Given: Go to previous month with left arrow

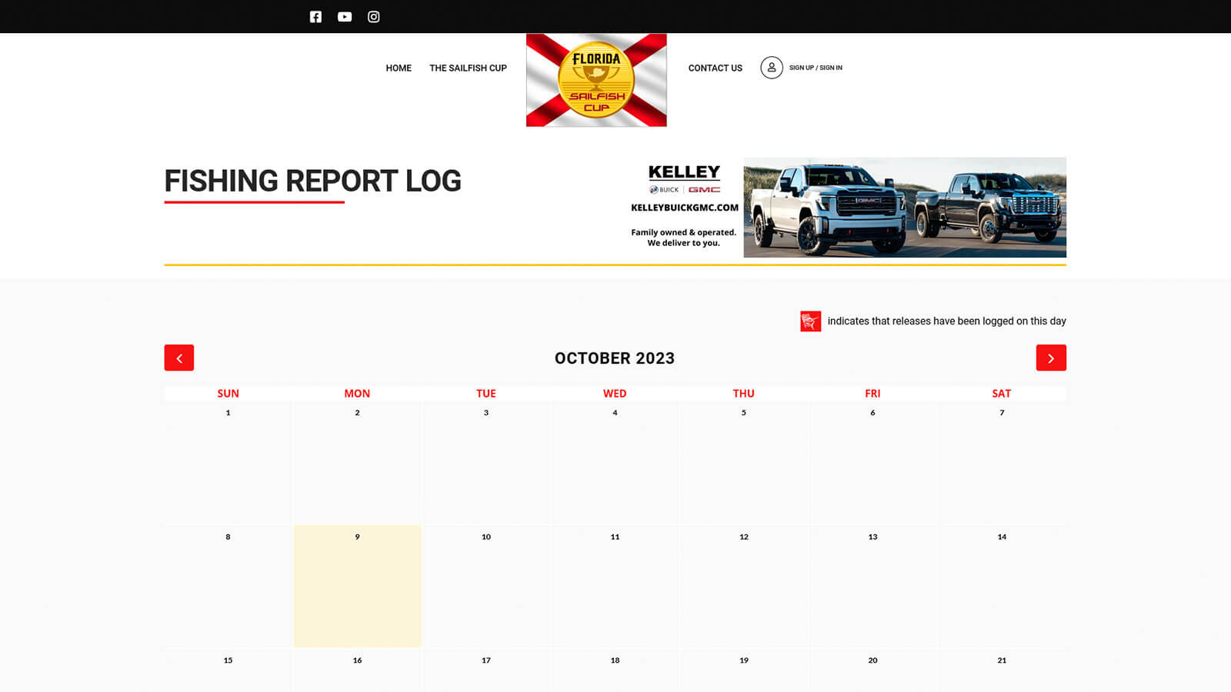Looking at the screenshot, I should click(179, 358).
